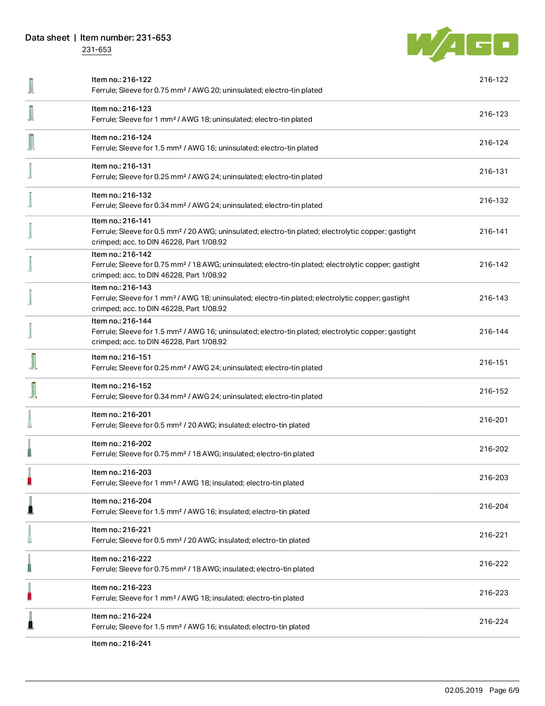
Task: Click the black ferrule image for 216-204
Action: 30,505
